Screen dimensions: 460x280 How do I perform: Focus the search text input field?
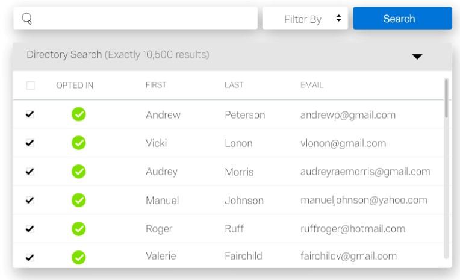click(135, 19)
